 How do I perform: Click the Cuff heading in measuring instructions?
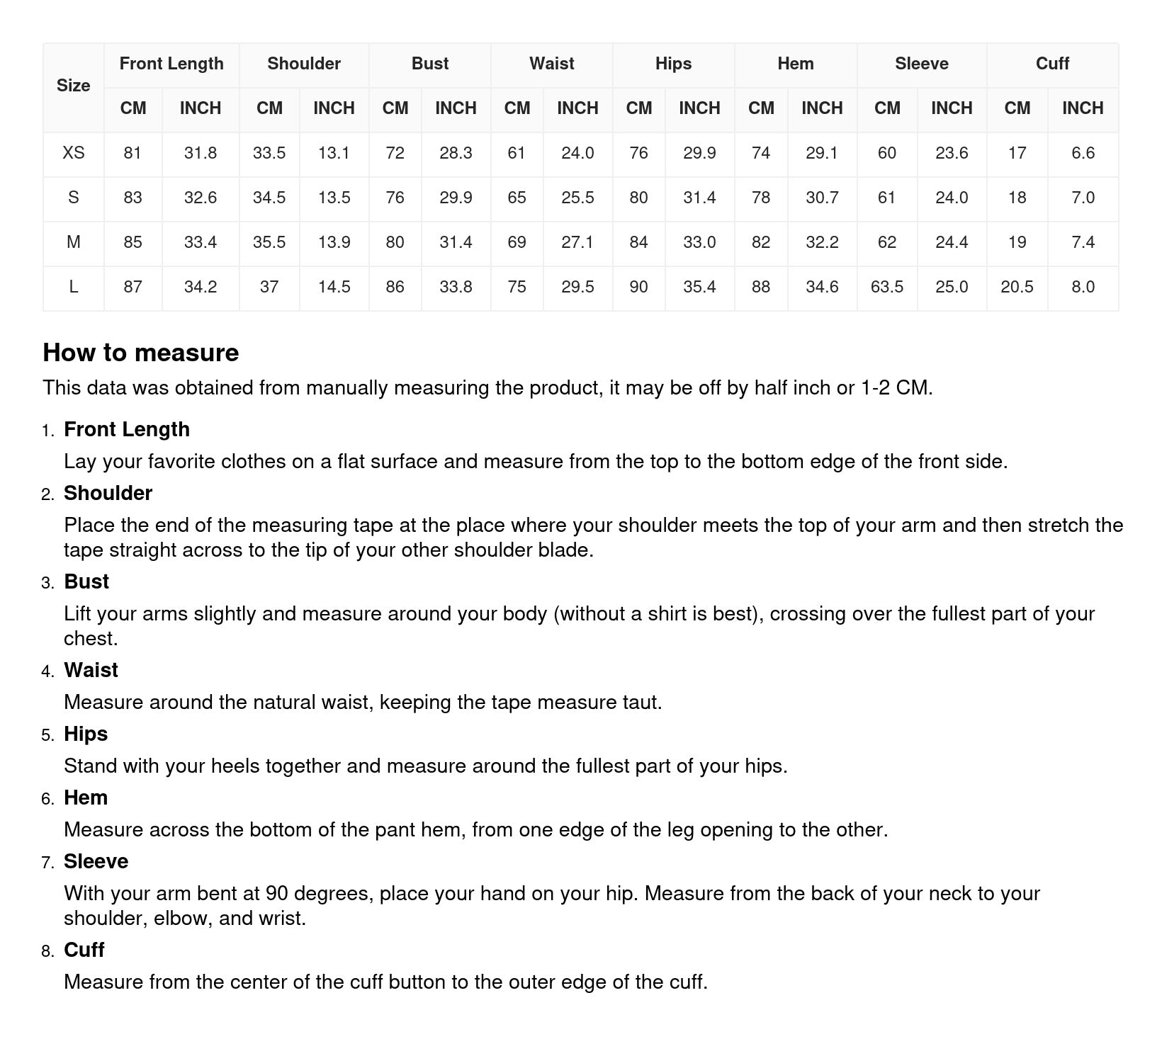(84, 950)
